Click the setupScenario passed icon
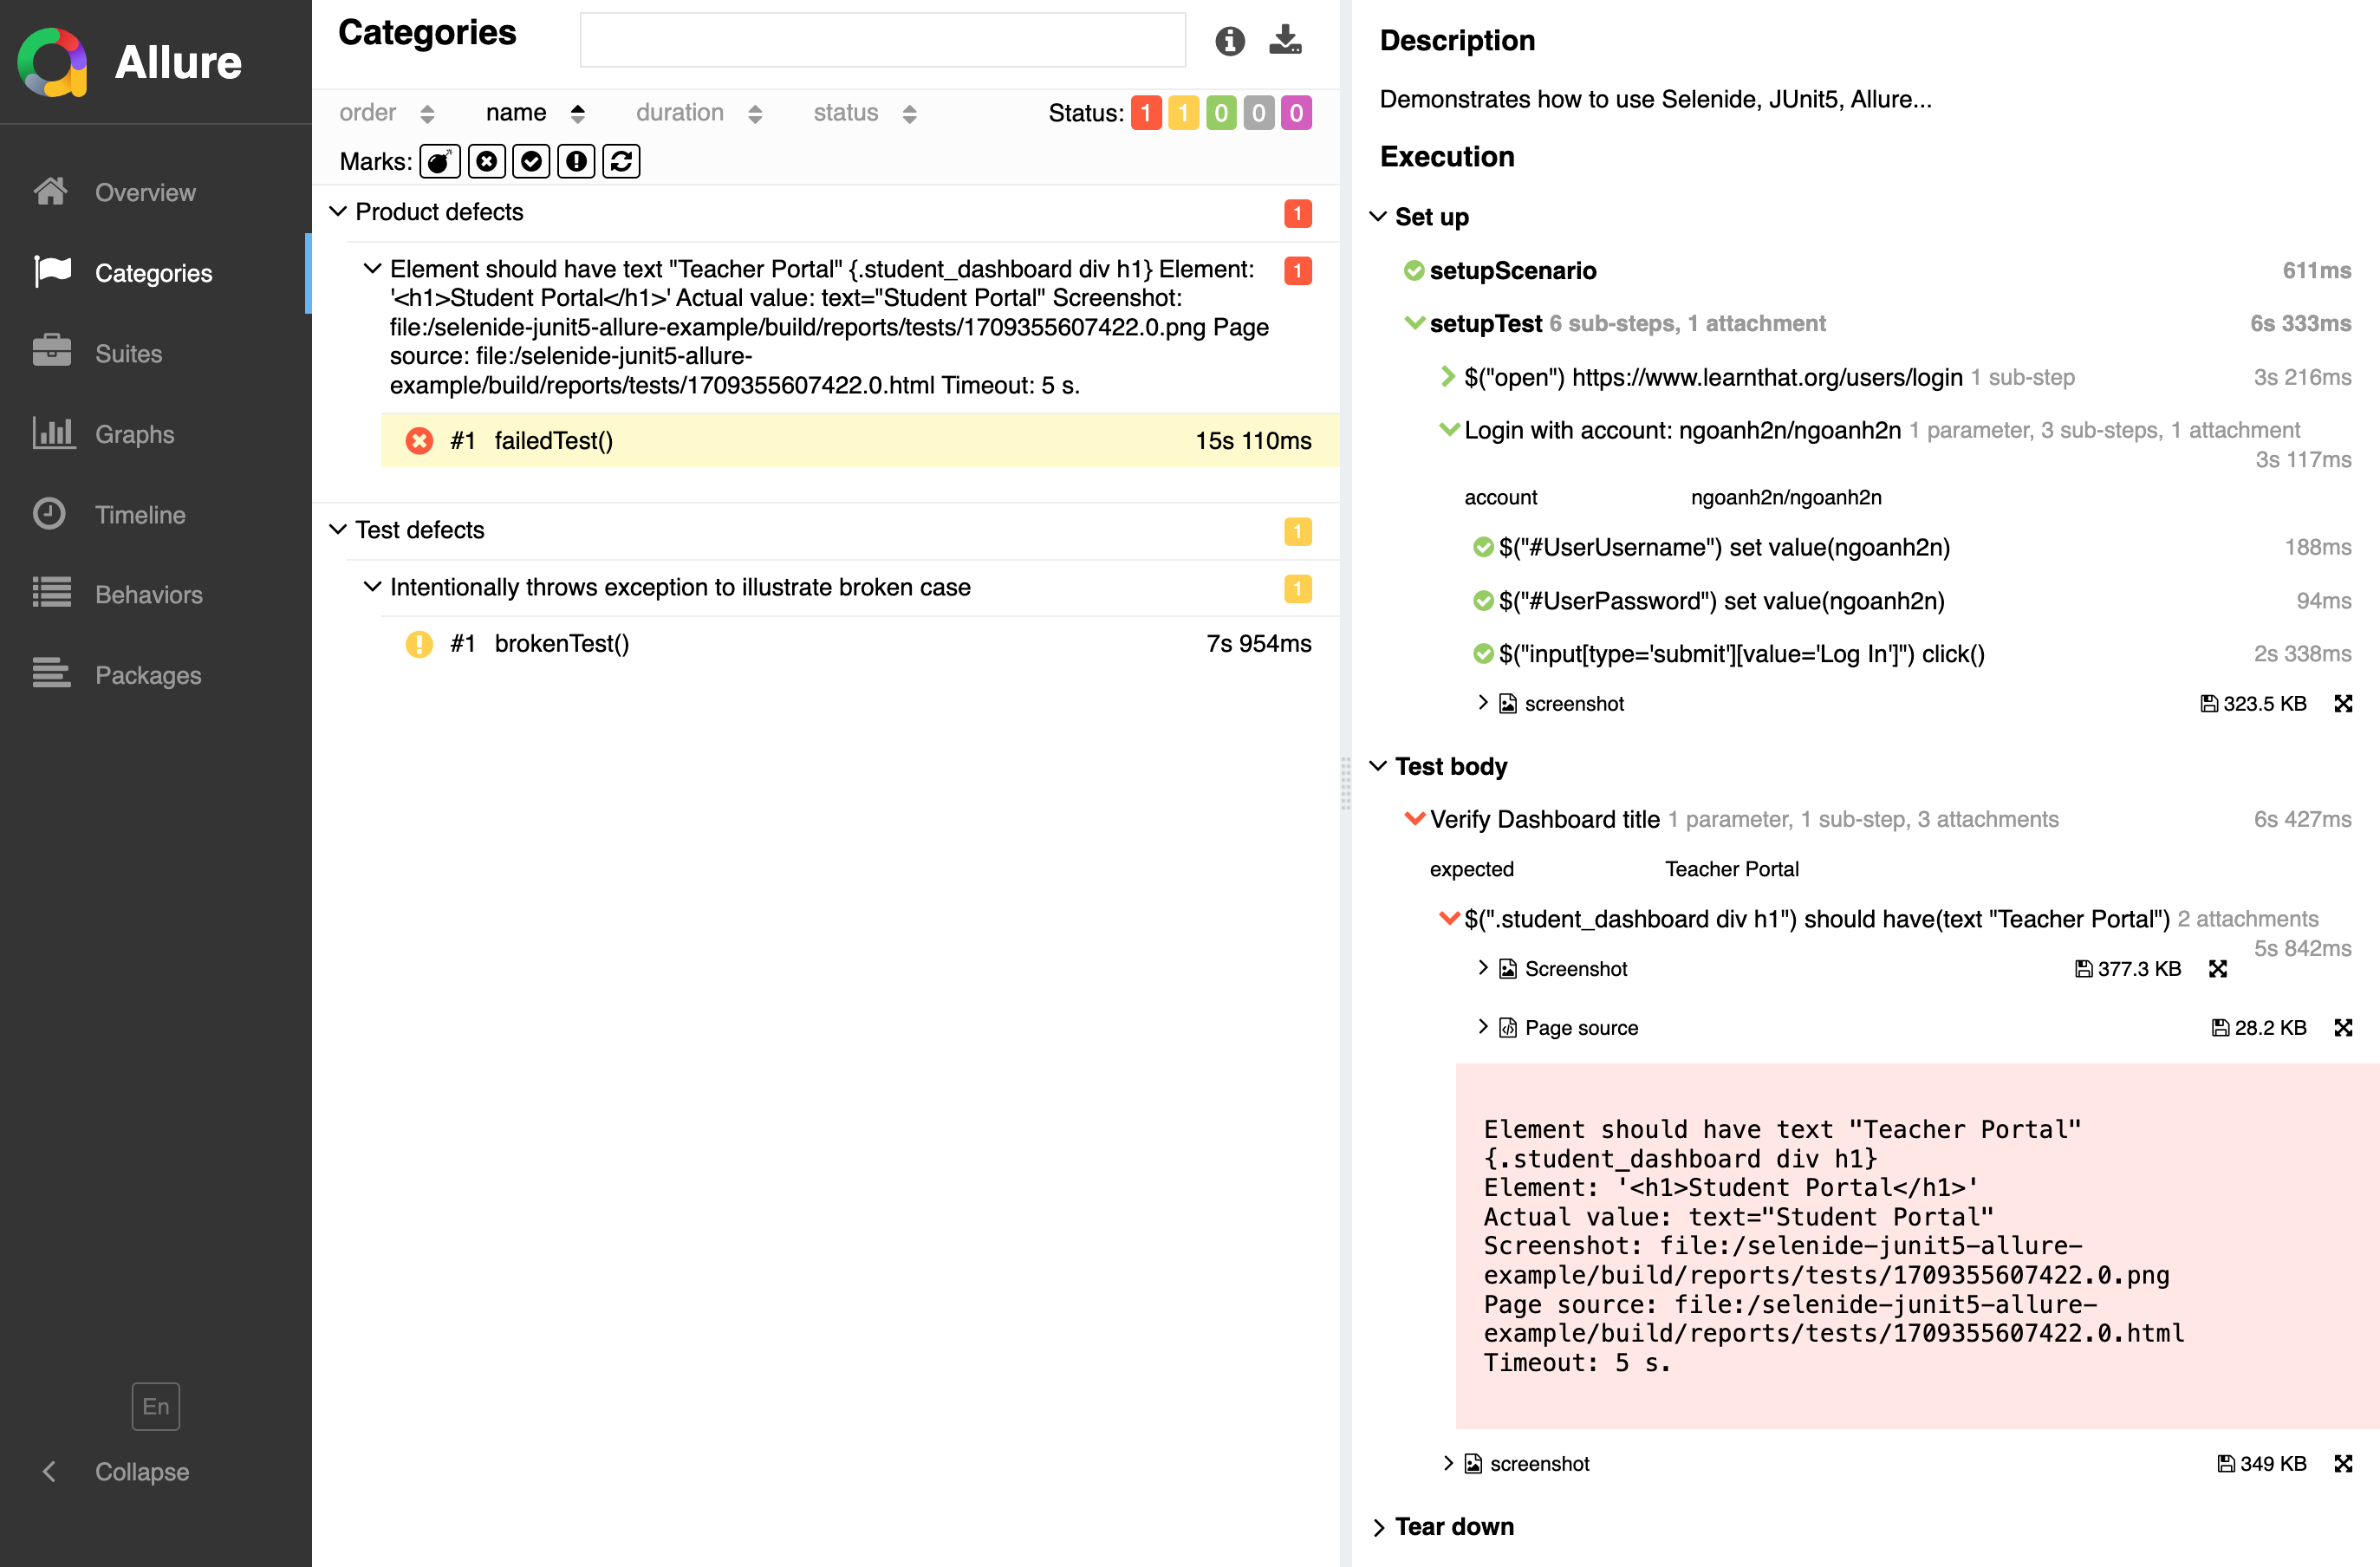 [x=1413, y=270]
